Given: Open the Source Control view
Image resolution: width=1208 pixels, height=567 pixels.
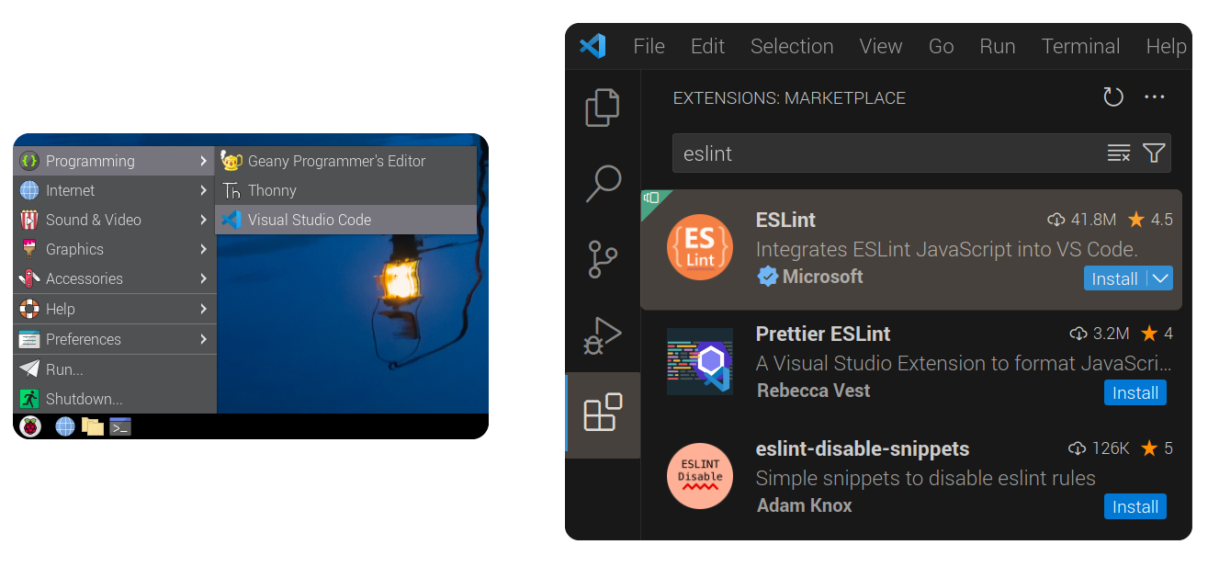Looking at the screenshot, I should pos(603,260).
